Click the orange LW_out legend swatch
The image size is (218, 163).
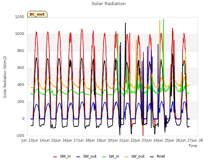tap(127, 157)
